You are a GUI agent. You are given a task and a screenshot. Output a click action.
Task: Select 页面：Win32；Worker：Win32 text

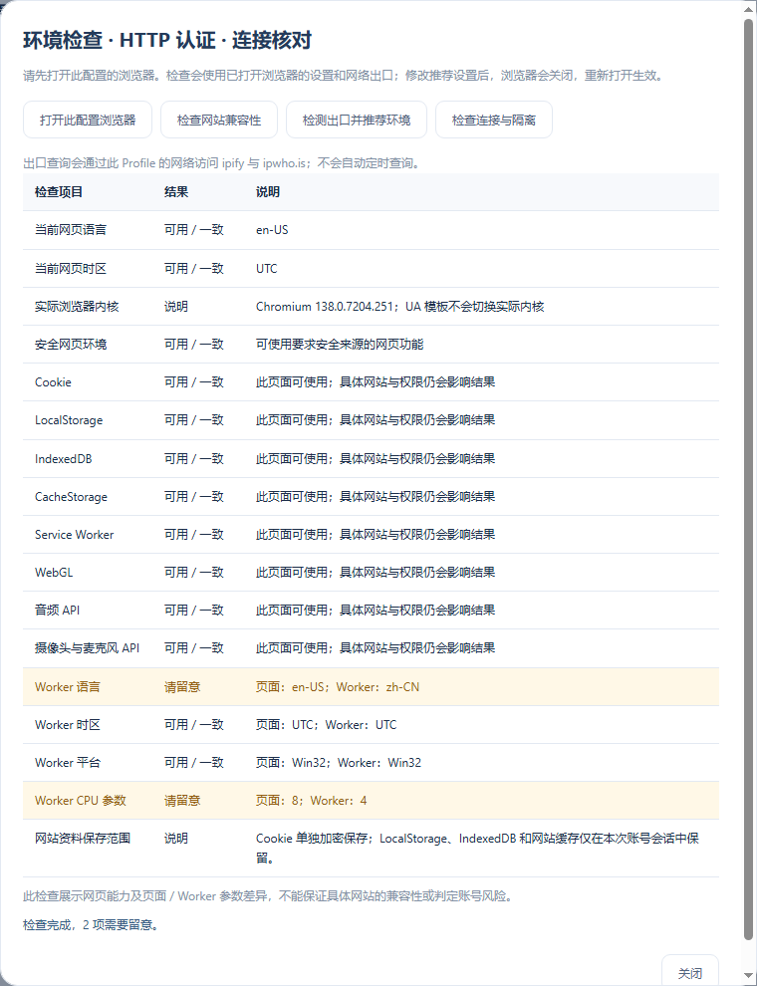click(x=339, y=763)
